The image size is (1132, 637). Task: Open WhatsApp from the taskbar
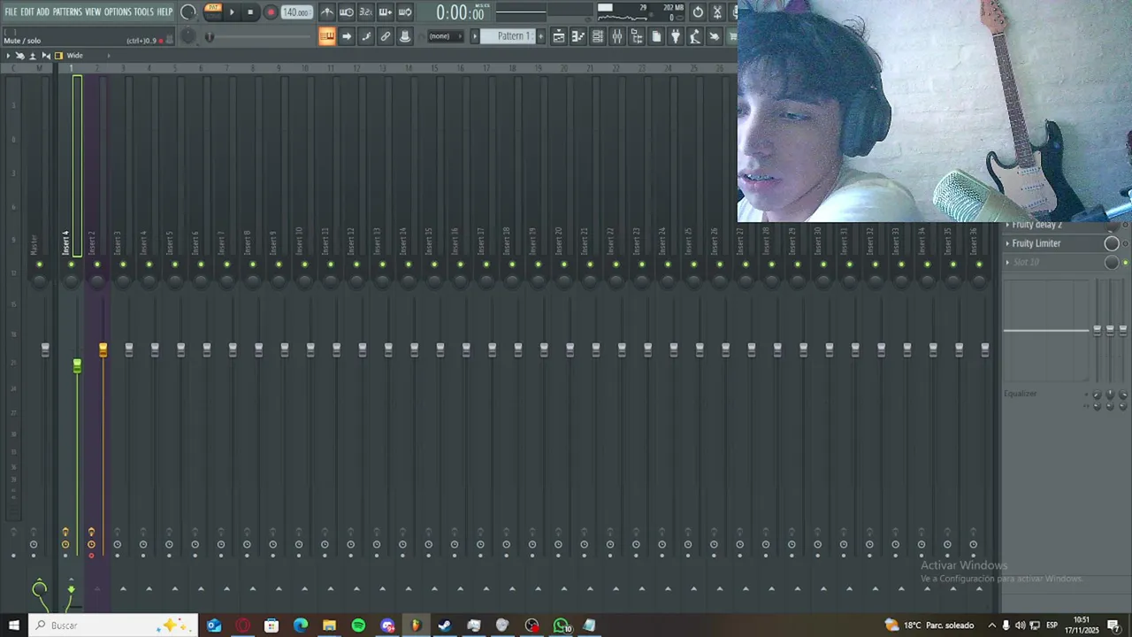coord(561,625)
